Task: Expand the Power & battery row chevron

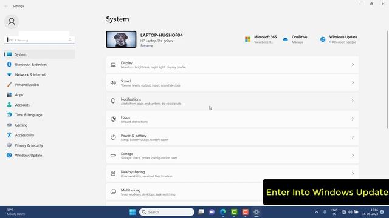Action: tap(353, 137)
